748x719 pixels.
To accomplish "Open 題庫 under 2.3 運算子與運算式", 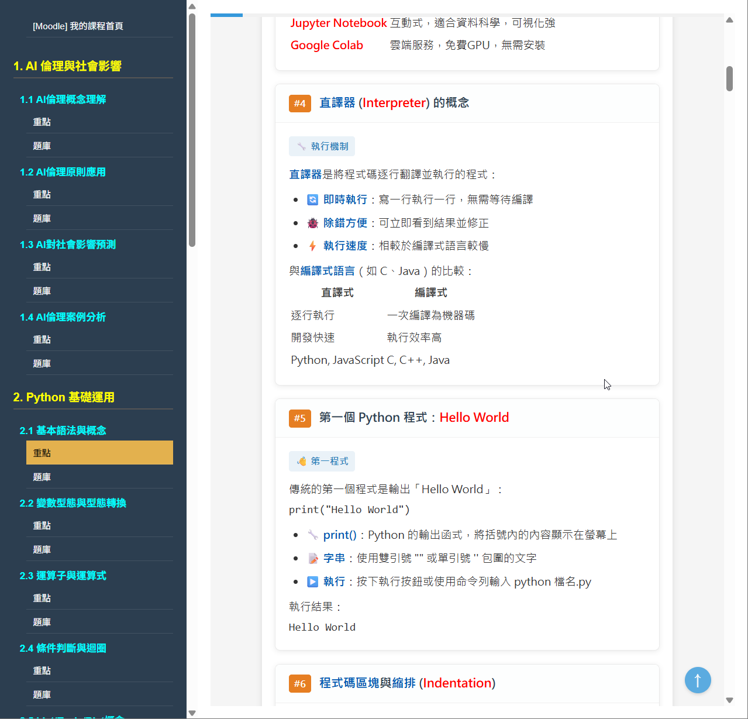I will pyautogui.click(x=99, y=622).
